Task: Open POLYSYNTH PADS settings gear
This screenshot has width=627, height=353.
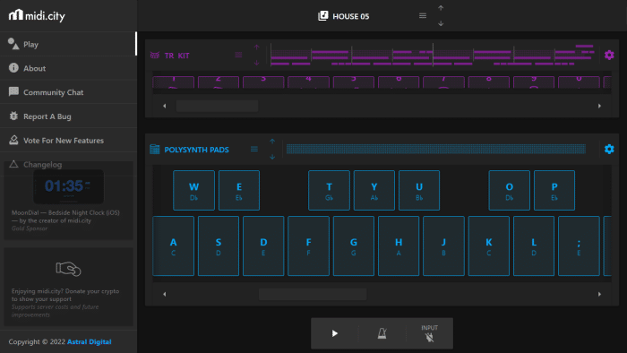Action: point(609,149)
